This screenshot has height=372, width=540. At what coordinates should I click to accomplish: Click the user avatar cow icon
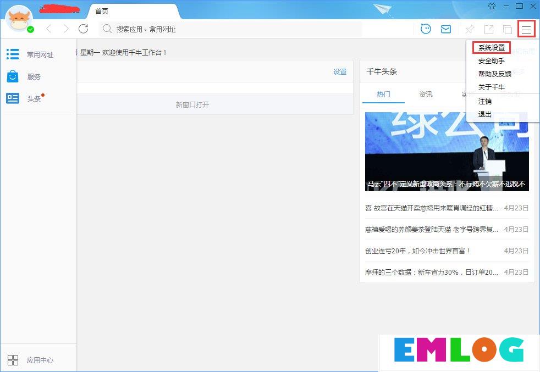point(20,19)
